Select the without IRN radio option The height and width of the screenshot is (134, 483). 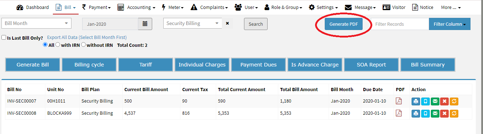point(83,45)
